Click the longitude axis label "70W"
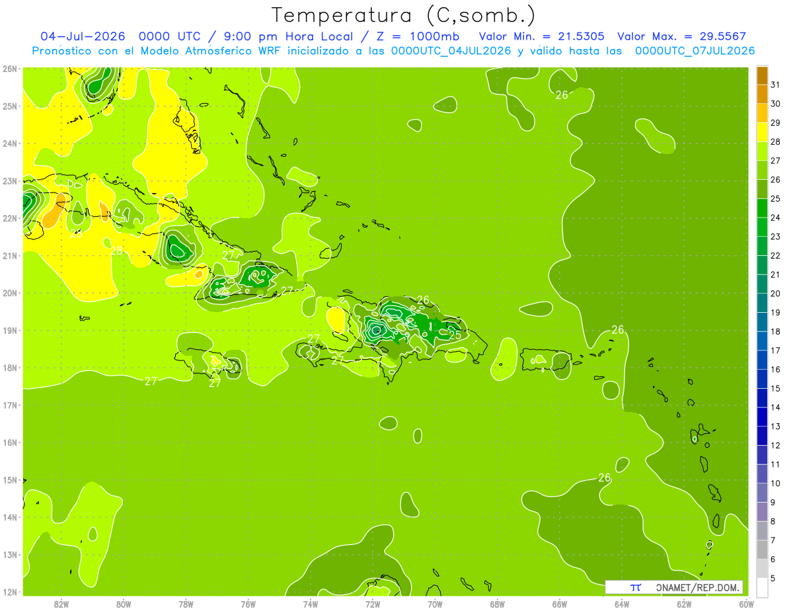Viewport: 793px width, 613px height. tap(435, 604)
